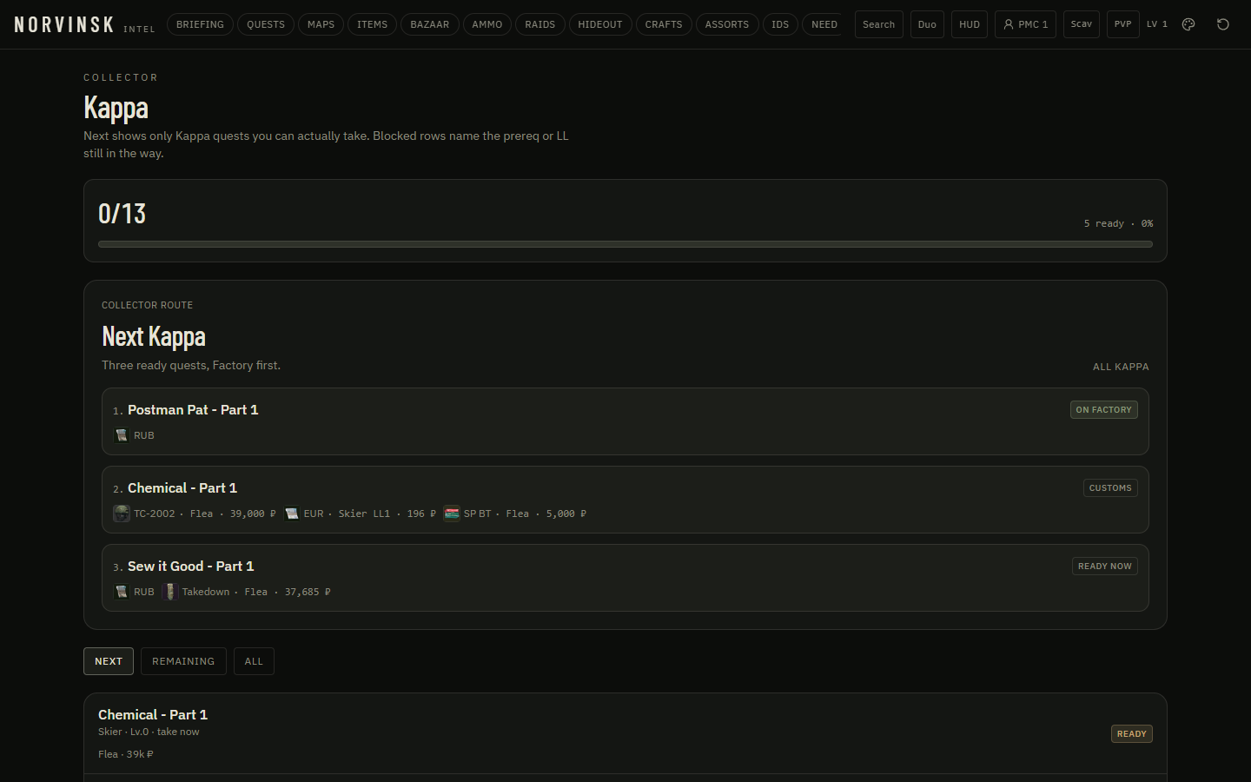Switch to Scav profile
Image resolution: width=1251 pixels, height=782 pixels.
pyautogui.click(x=1082, y=24)
